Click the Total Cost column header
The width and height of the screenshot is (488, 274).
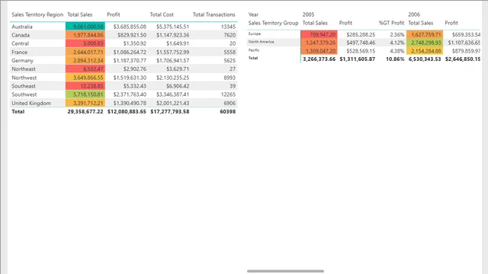coord(162,14)
